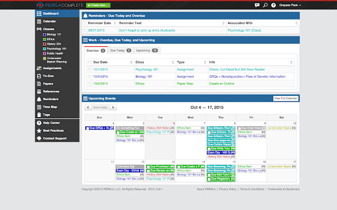
Task: Switch to the Upcoming tab
Action: [147, 50]
